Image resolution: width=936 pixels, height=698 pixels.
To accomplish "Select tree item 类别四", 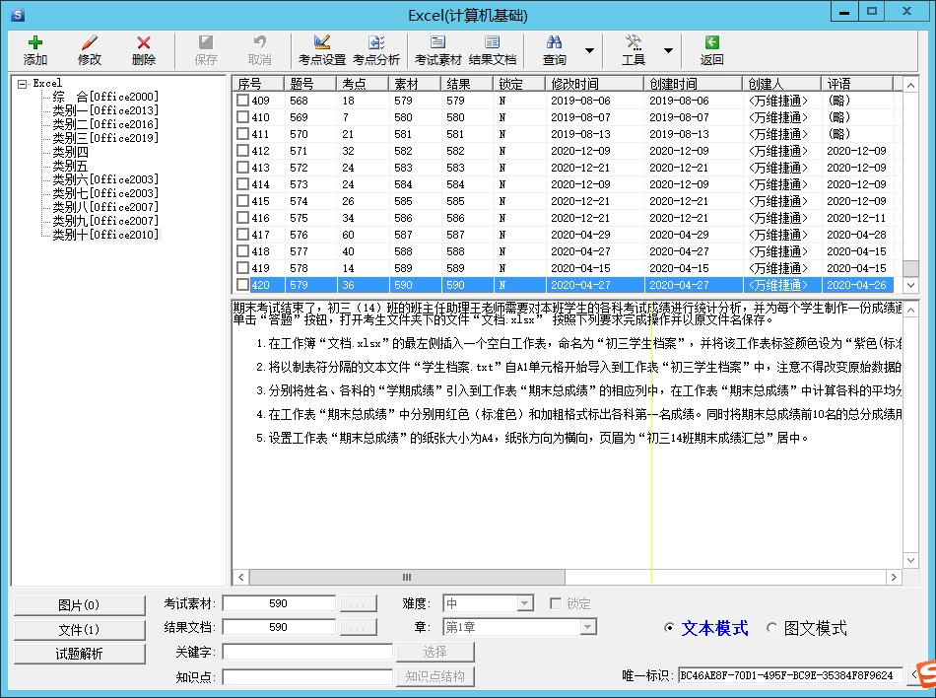I will 70,152.
